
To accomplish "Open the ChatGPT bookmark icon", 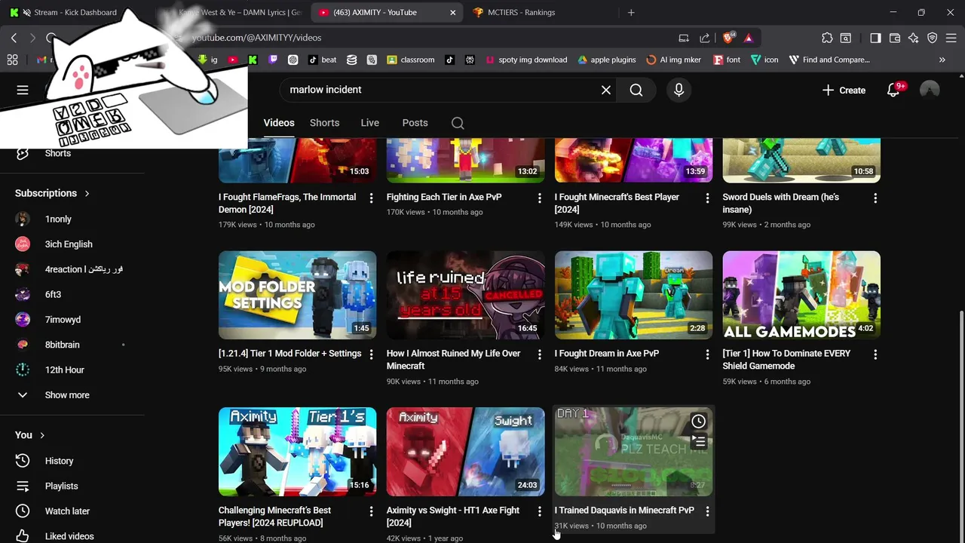I will pyautogui.click(x=293, y=60).
